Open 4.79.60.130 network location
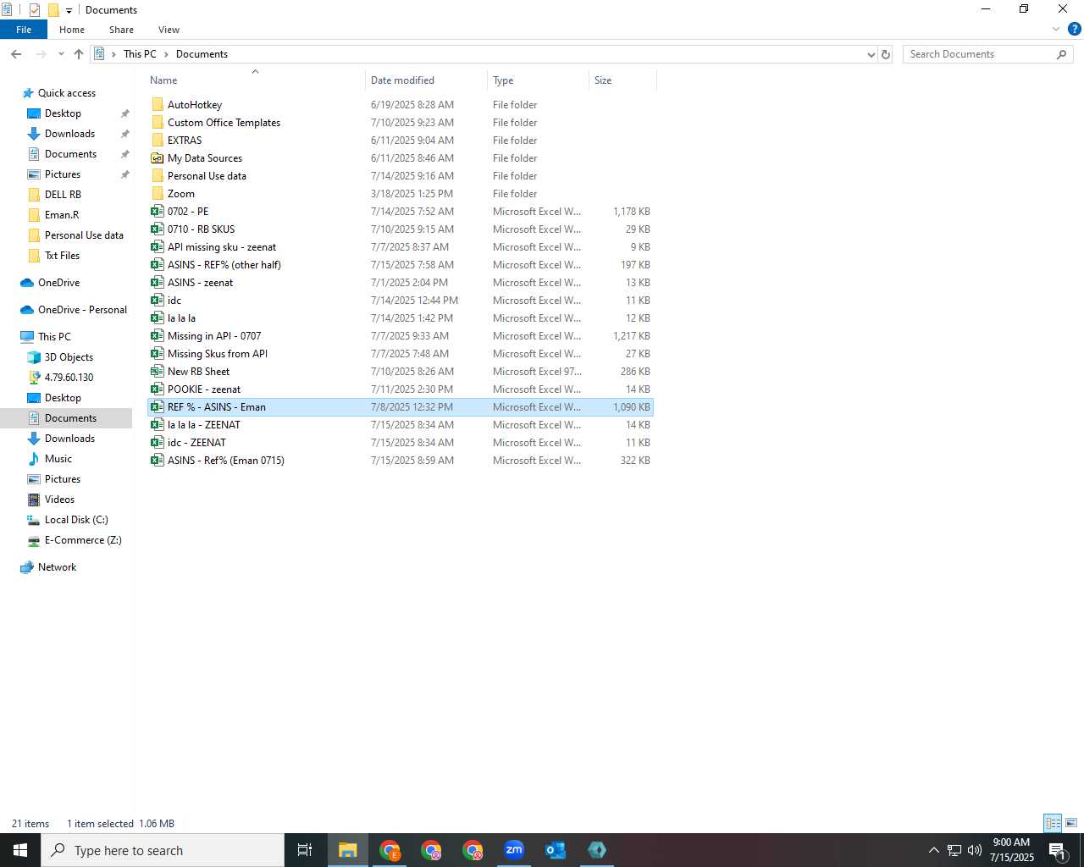This screenshot has width=1084, height=867. tap(69, 378)
